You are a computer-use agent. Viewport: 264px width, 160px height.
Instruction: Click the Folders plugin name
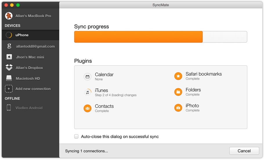tap(193, 90)
